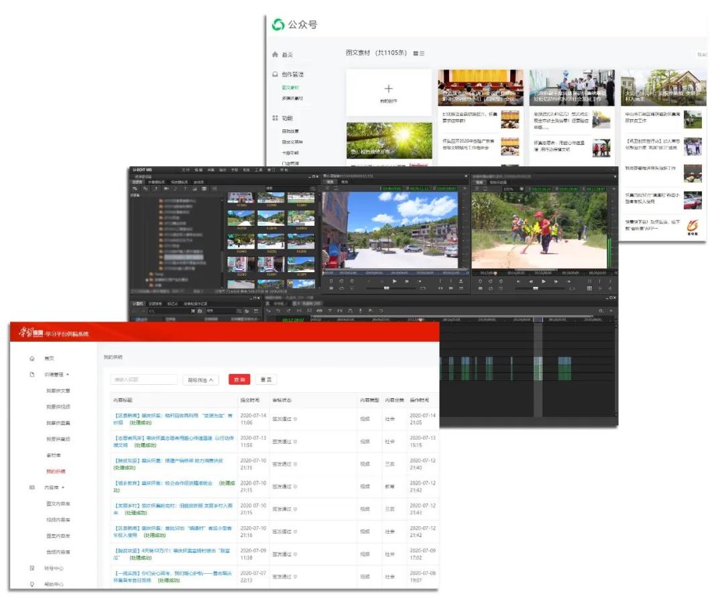Click the 学习强国 logo in red header
This screenshot has width=724, height=610.
(x=31, y=332)
